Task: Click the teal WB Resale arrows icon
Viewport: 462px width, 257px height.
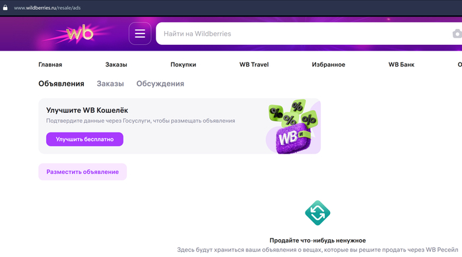Action: pos(317,213)
